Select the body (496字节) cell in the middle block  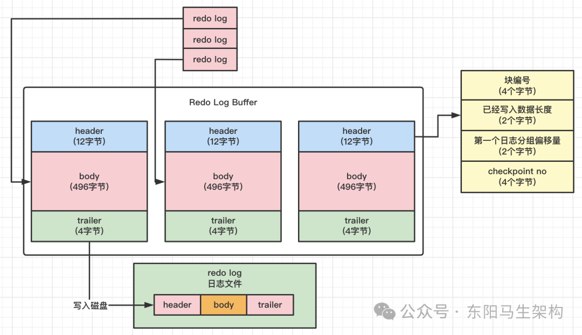(x=223, y=181)
